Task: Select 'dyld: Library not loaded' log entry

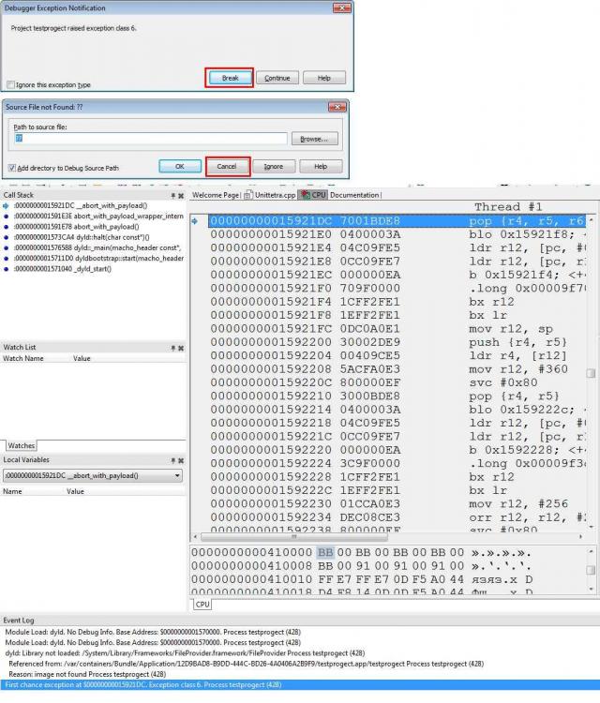Action: pyautogui.click(x=185, y=653)
